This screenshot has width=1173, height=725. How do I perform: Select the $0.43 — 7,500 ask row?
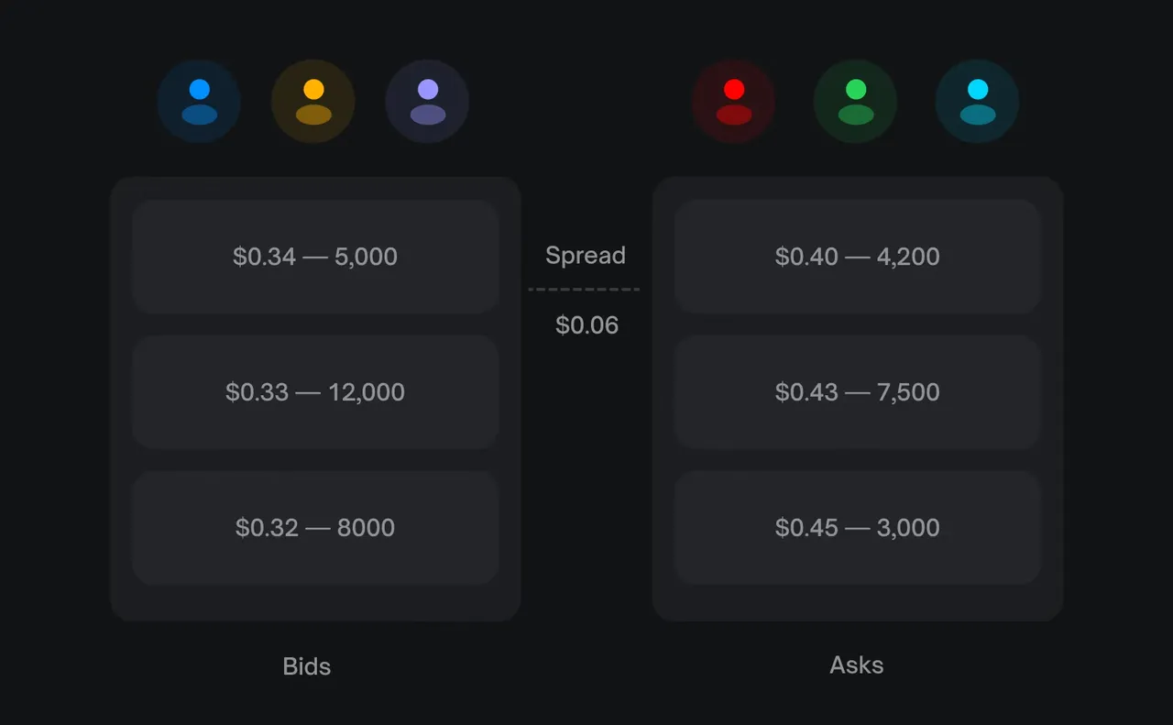tap(858, 392)
